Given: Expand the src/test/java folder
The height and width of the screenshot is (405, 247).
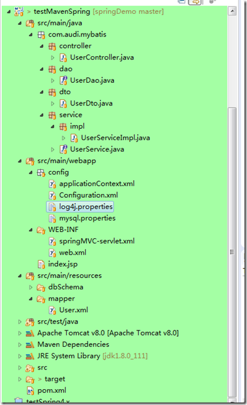Looking at the screenshot, I should tap(20, 322).
